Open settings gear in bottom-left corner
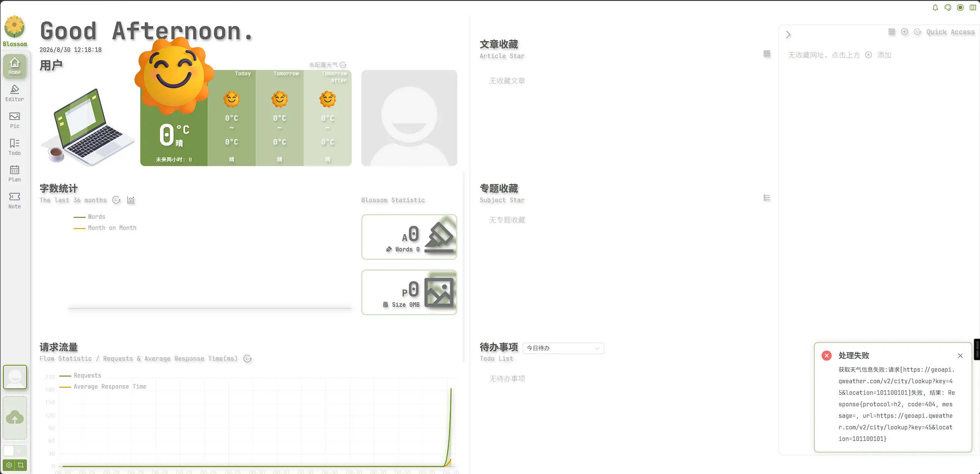The width and height of the screenshot is (980, 474). click(9, 465)
